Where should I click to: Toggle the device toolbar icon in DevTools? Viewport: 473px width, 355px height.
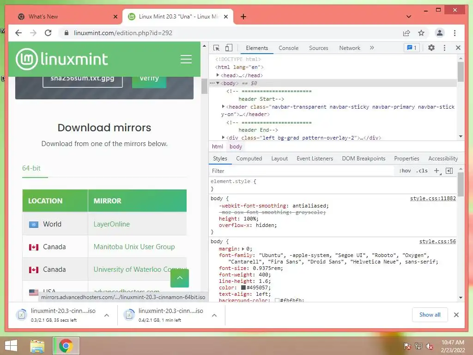(x=229, y=48)
